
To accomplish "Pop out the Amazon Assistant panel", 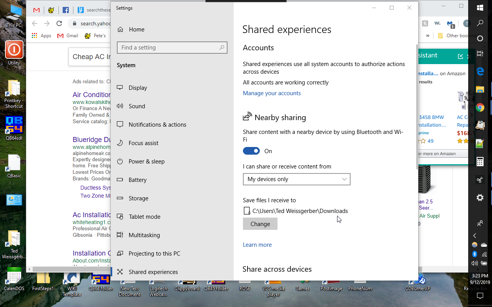I will pyautogui.click(x=460, y=56).
